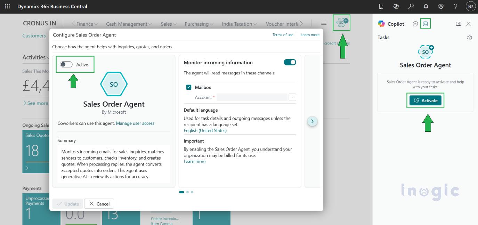This screenshot has height=225, width=478.
Task: Click the Activate button in Copilot pane
Action: point(426,101)
